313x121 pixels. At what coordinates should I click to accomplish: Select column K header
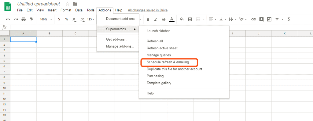tap(285, 34)
